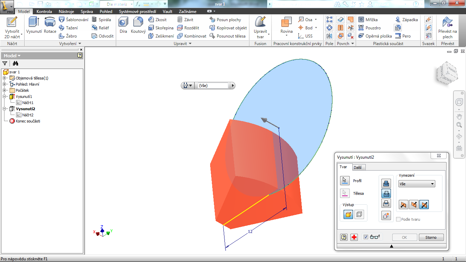Collapse the Vysunutí2 tree node
Screen dimensions: 466x262
(4, 109)
